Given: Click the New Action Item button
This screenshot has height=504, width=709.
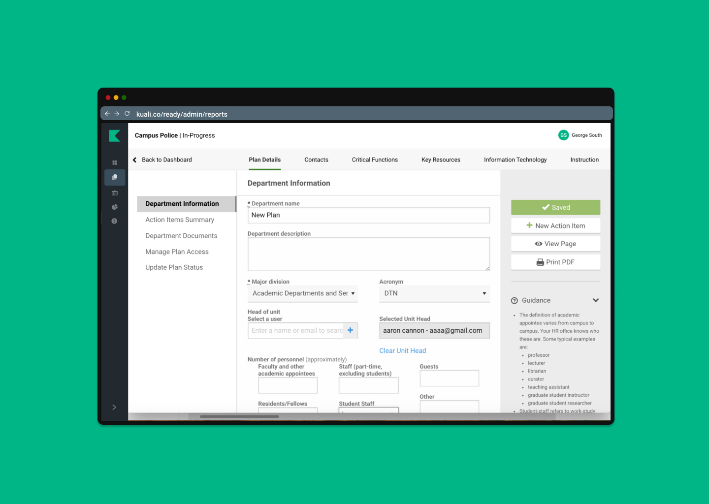Looking at the screenshot, I should click(x=555, y=226).
